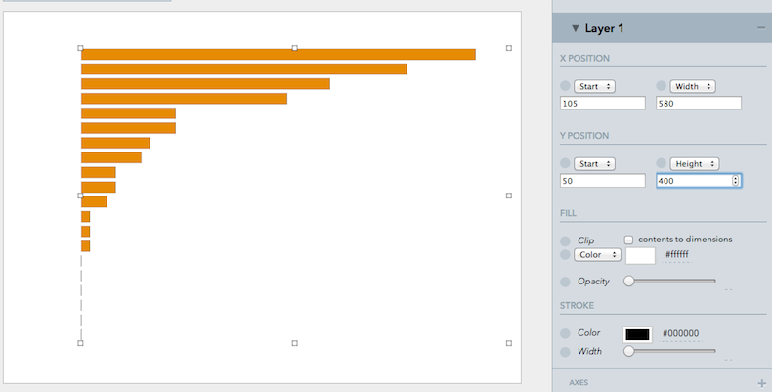
Task: Open the Y Position Start dropdown
Action: tap(594, 163)
